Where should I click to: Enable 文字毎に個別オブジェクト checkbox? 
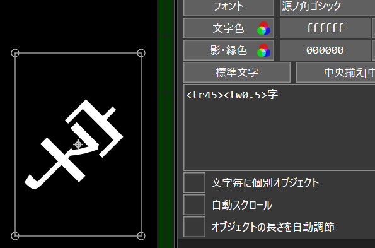pos(195,182)
